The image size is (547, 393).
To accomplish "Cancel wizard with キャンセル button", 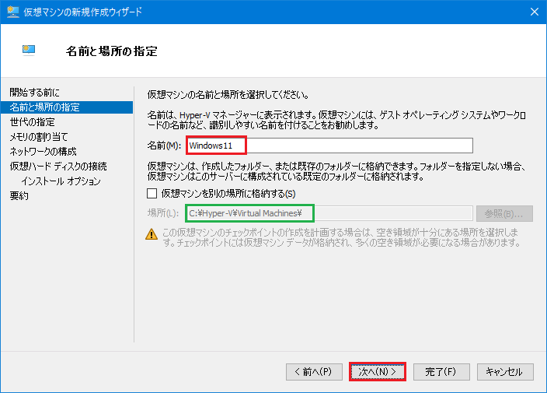I will tap(505, 372).
